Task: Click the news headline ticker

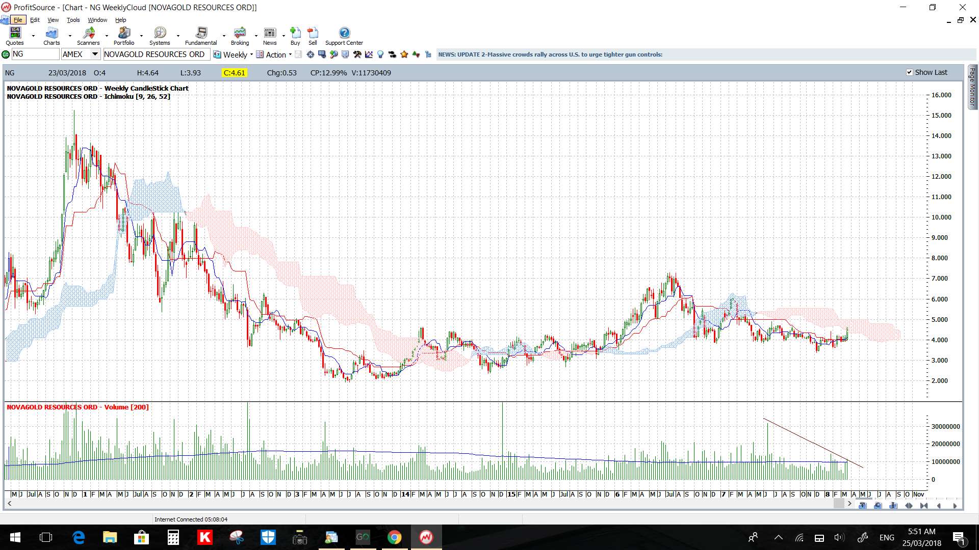Action: click(550, 54)
